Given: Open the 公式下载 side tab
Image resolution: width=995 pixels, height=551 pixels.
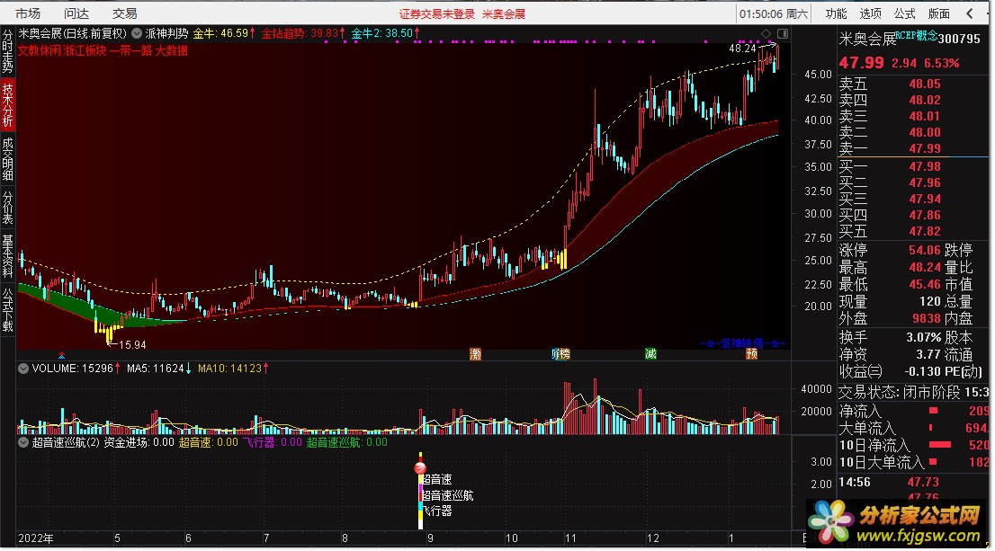Looking at the screenshot, I should 7,309.
